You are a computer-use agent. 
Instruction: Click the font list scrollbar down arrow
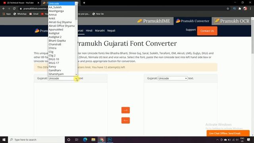[x=76, y=74]
